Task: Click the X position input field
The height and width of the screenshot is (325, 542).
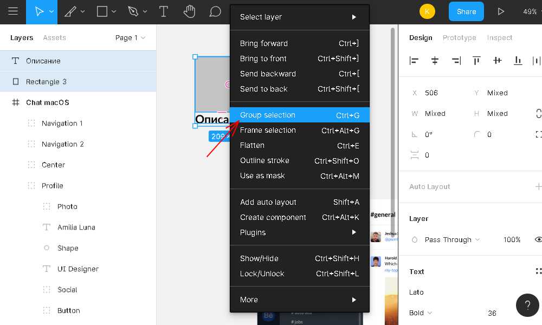Action: point(439,93)
